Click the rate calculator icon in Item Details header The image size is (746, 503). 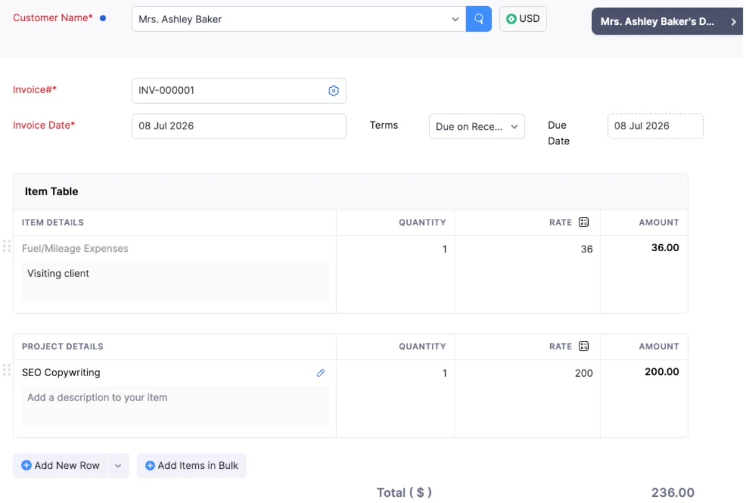583,222
